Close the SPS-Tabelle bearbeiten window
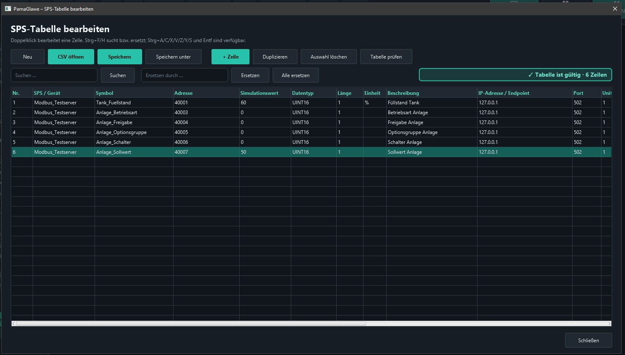 point(615,9)
